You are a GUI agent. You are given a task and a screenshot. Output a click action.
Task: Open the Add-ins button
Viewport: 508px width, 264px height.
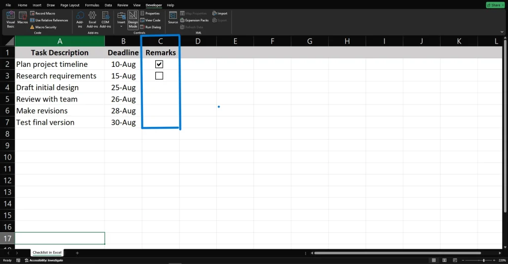pyautogui.click(x=80, y=19)
